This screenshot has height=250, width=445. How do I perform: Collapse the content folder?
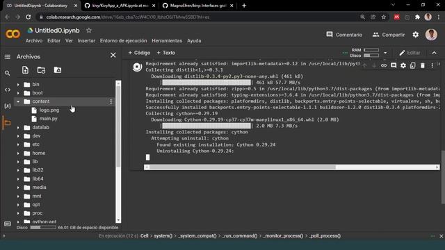18,101
